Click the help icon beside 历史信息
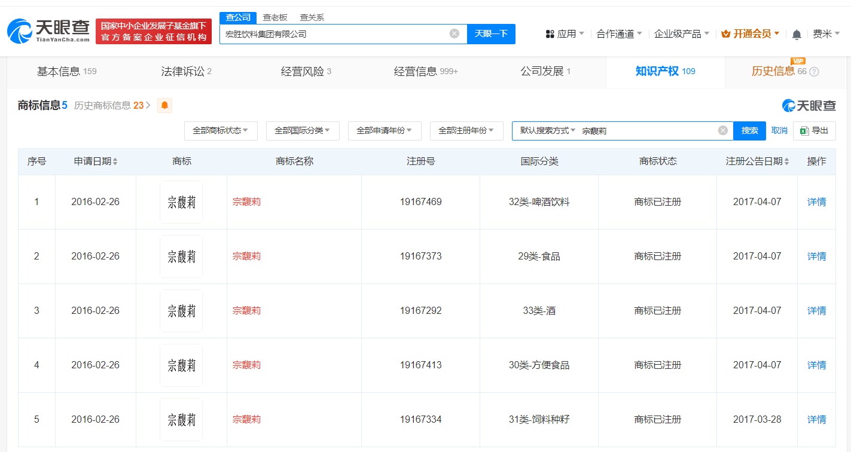 click(814, 72)
